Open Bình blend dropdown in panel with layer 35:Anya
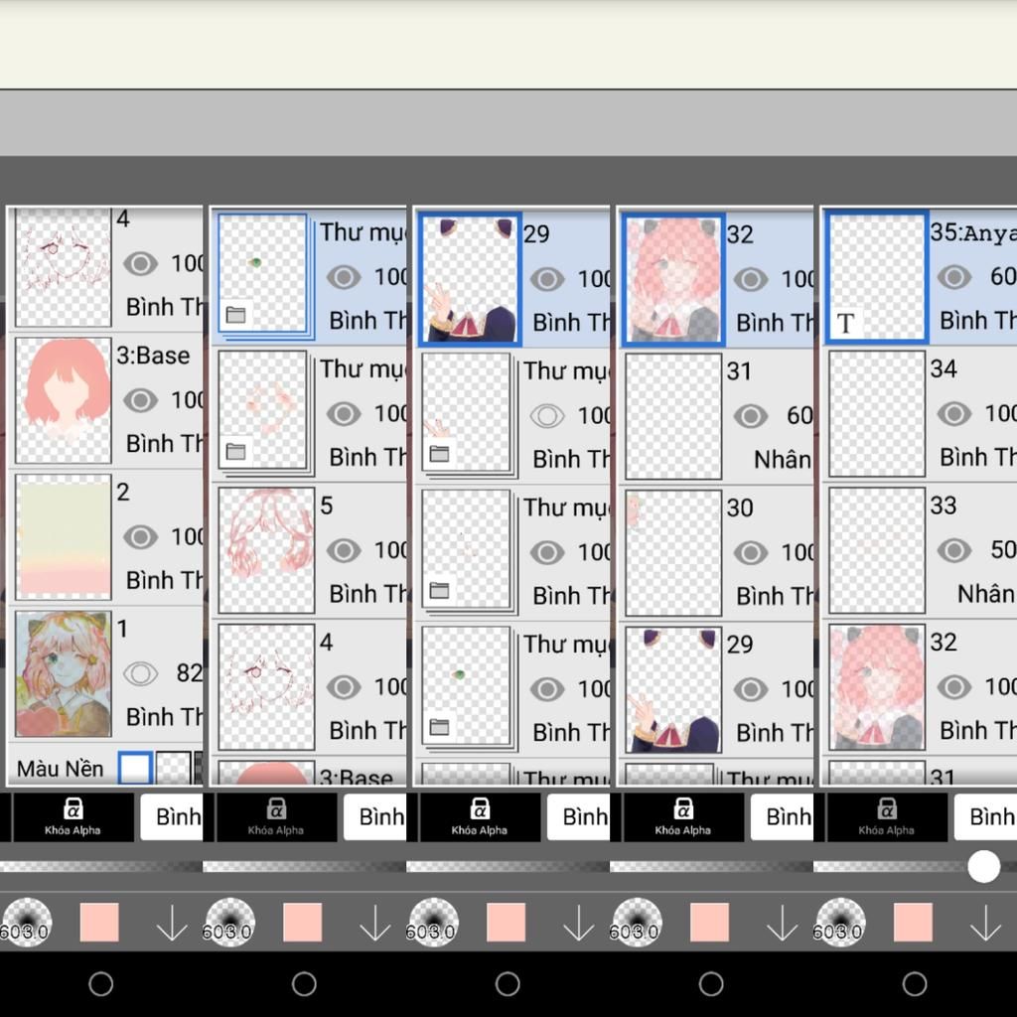This screenshot has width=1017, height=1017. (x=986, y=817)
